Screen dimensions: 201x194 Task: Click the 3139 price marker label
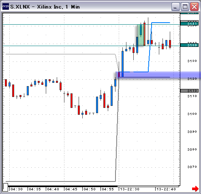[189, 45]
